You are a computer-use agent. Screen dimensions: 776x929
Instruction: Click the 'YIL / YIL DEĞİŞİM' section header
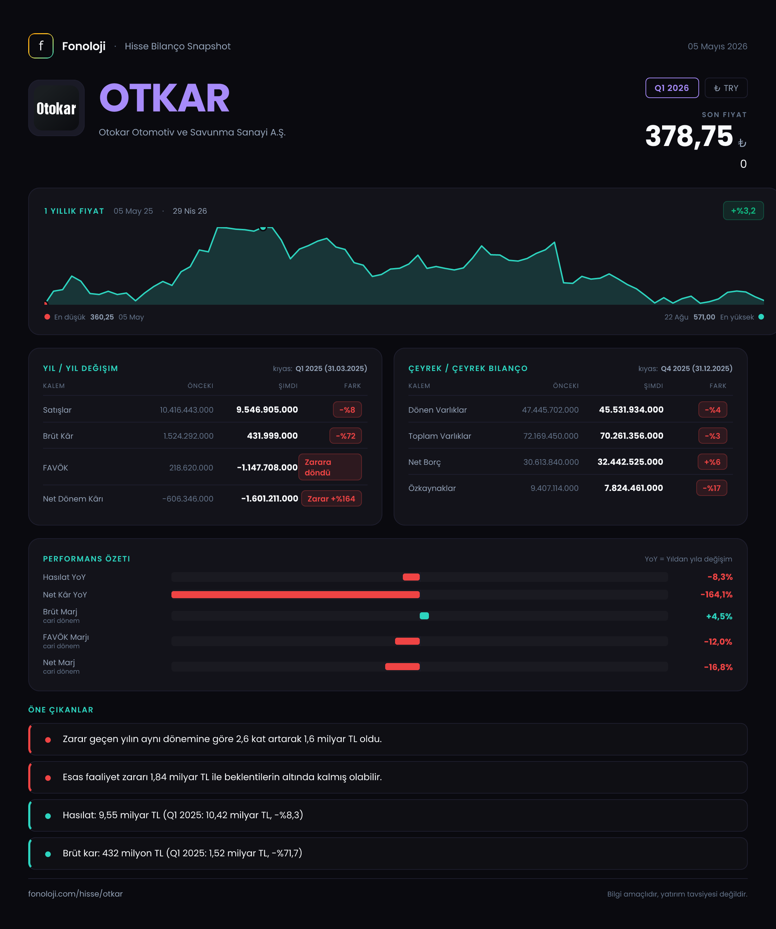tap(80, 368)
